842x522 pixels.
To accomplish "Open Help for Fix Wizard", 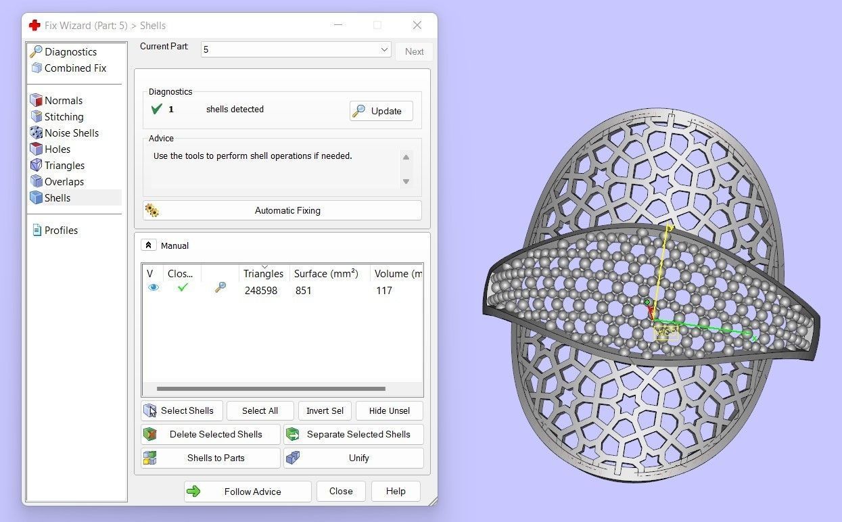I will [x=396, y=492].
